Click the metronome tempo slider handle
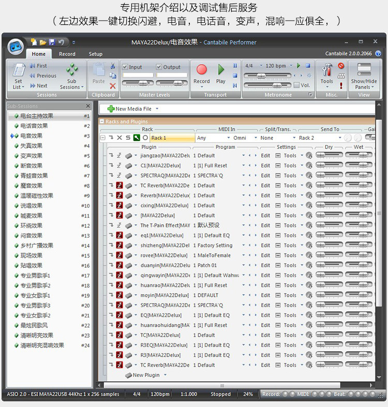Image resolution: width=388 pixels, height=407 pixels. [261, 76]
